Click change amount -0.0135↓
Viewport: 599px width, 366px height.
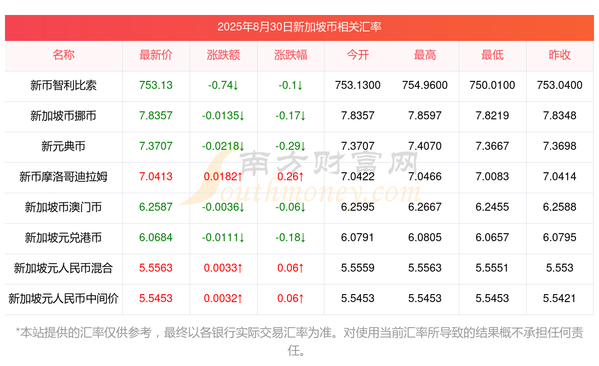pos(223,116)
